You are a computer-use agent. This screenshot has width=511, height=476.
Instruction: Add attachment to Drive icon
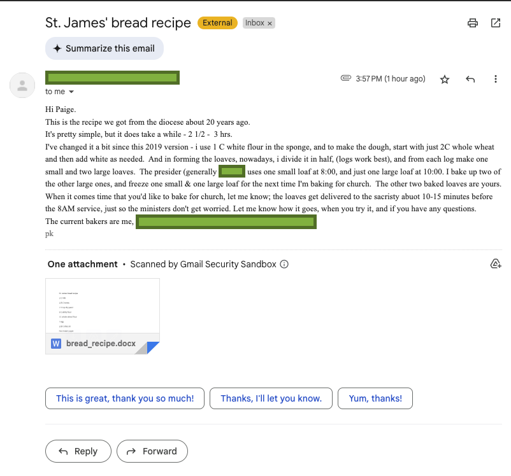coord(495,263)
